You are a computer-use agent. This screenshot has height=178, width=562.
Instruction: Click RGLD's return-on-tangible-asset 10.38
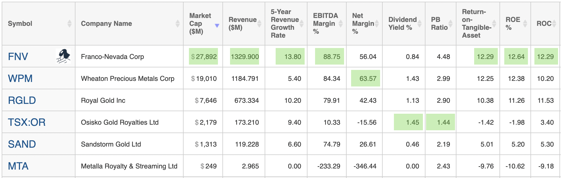coord(485,101)
